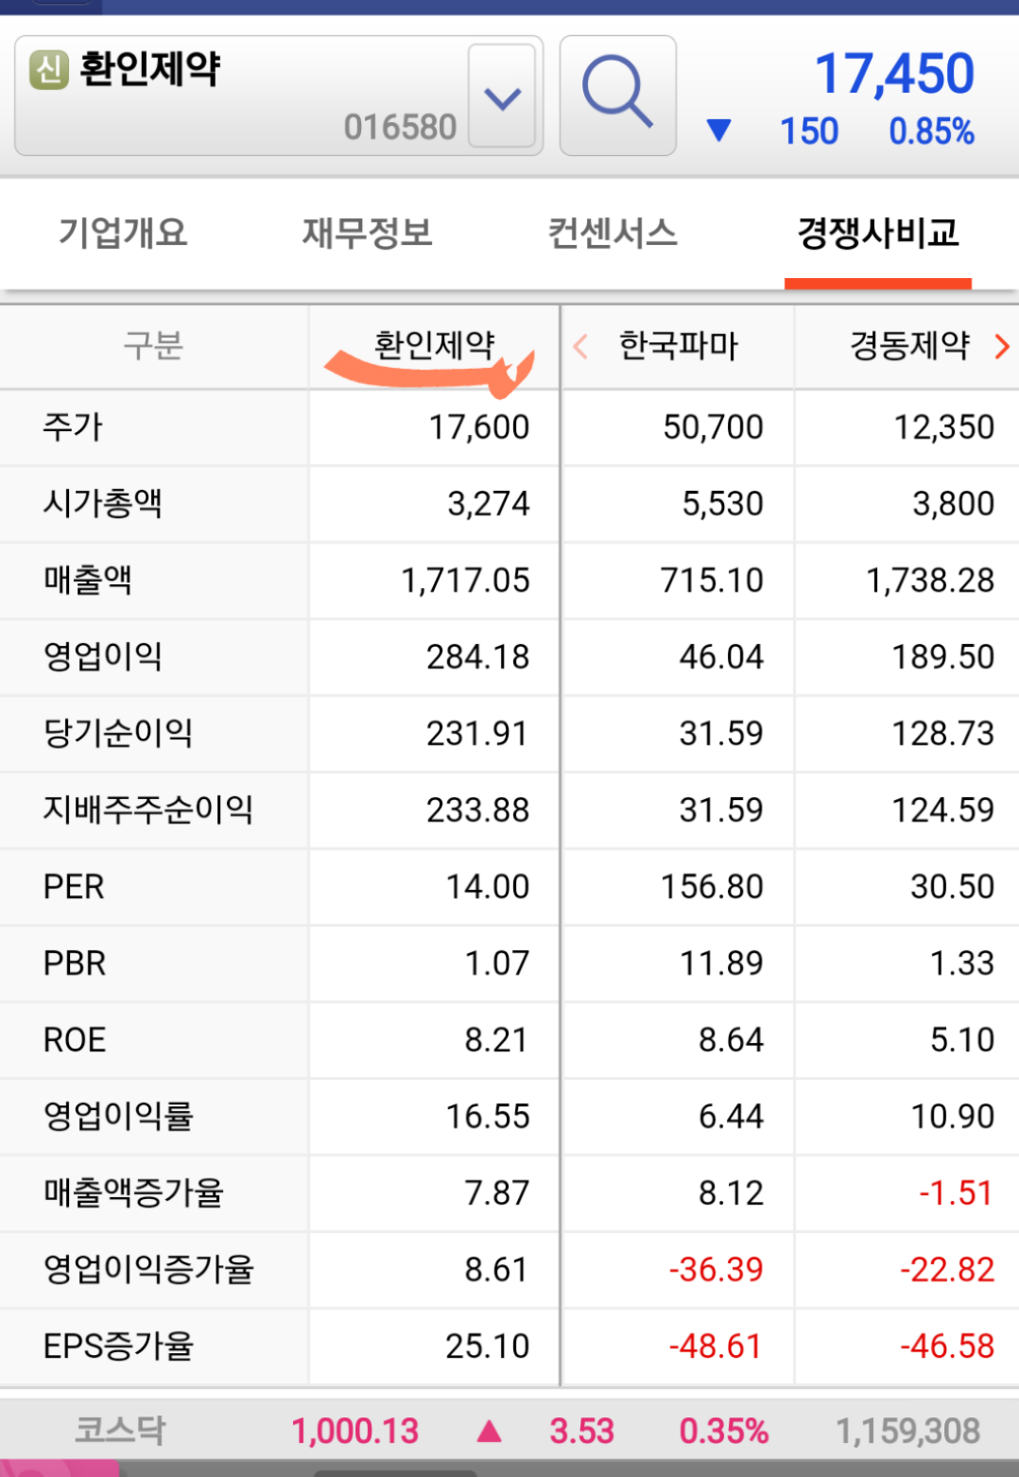Viewport: 1019px width, 1477px height.
Task: Switch to the 기업개요 tab
Action: [x=123, y=233]
